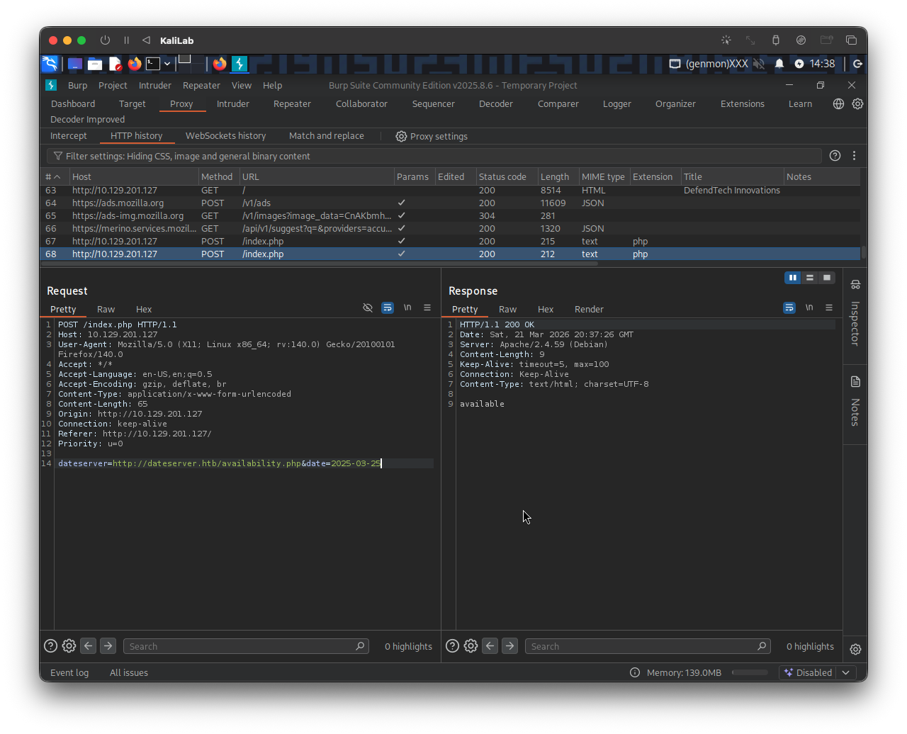Viewport: 907px width, 734px height.
Task: Expand the Disabled dropdown arrow at bottom right
Action: tap(846, 672)
